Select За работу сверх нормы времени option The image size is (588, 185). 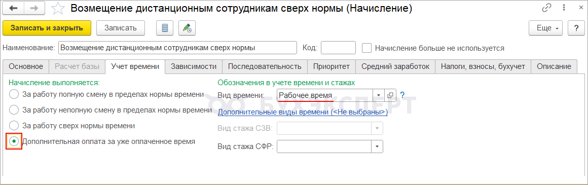(14, 125)
